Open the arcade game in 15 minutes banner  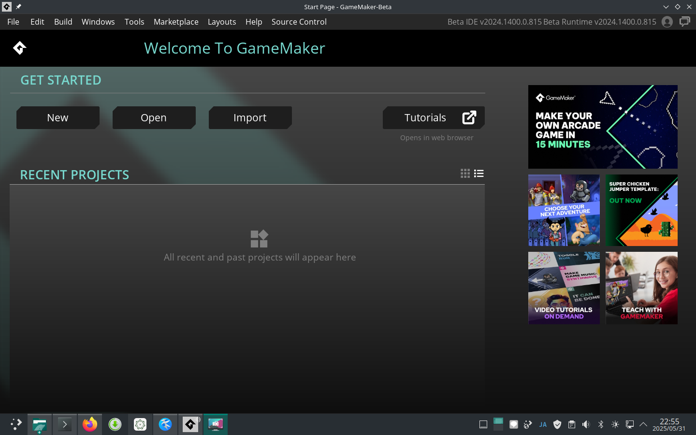tap(603, 127)
